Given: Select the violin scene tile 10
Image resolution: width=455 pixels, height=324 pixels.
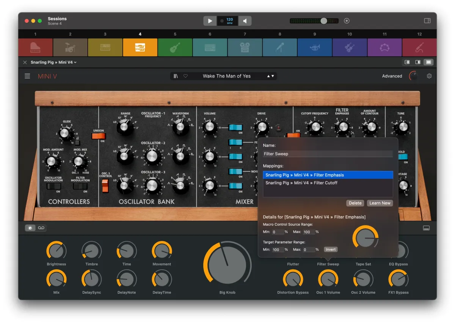Looking at the screenshot, I should [350, 47].
